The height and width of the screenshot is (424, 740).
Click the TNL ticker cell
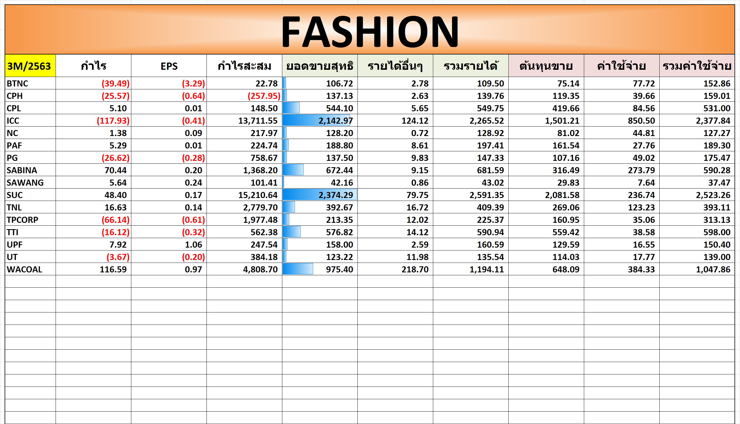14,208
